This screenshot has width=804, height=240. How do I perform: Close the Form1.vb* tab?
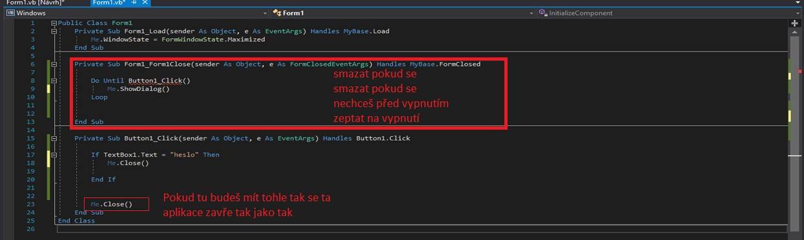coord(145,3)
